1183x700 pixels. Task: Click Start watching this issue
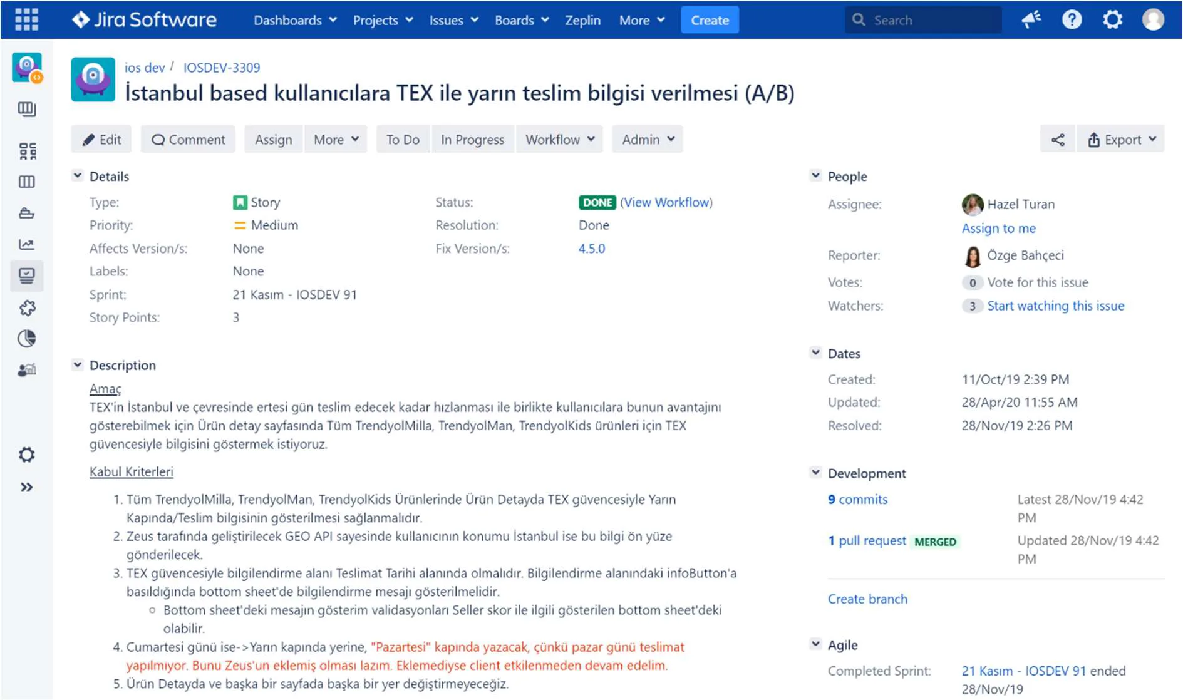[x=1056, y=306]
